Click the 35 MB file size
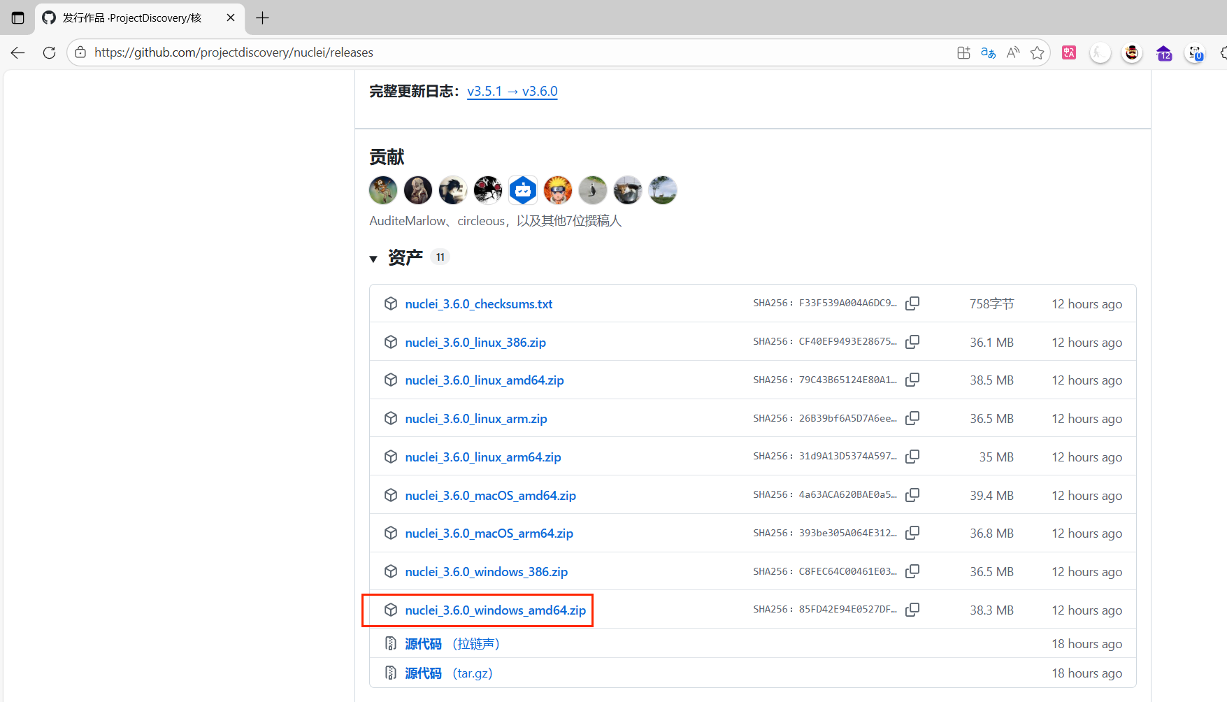The image size is (1227, 702). click(996, 457)
